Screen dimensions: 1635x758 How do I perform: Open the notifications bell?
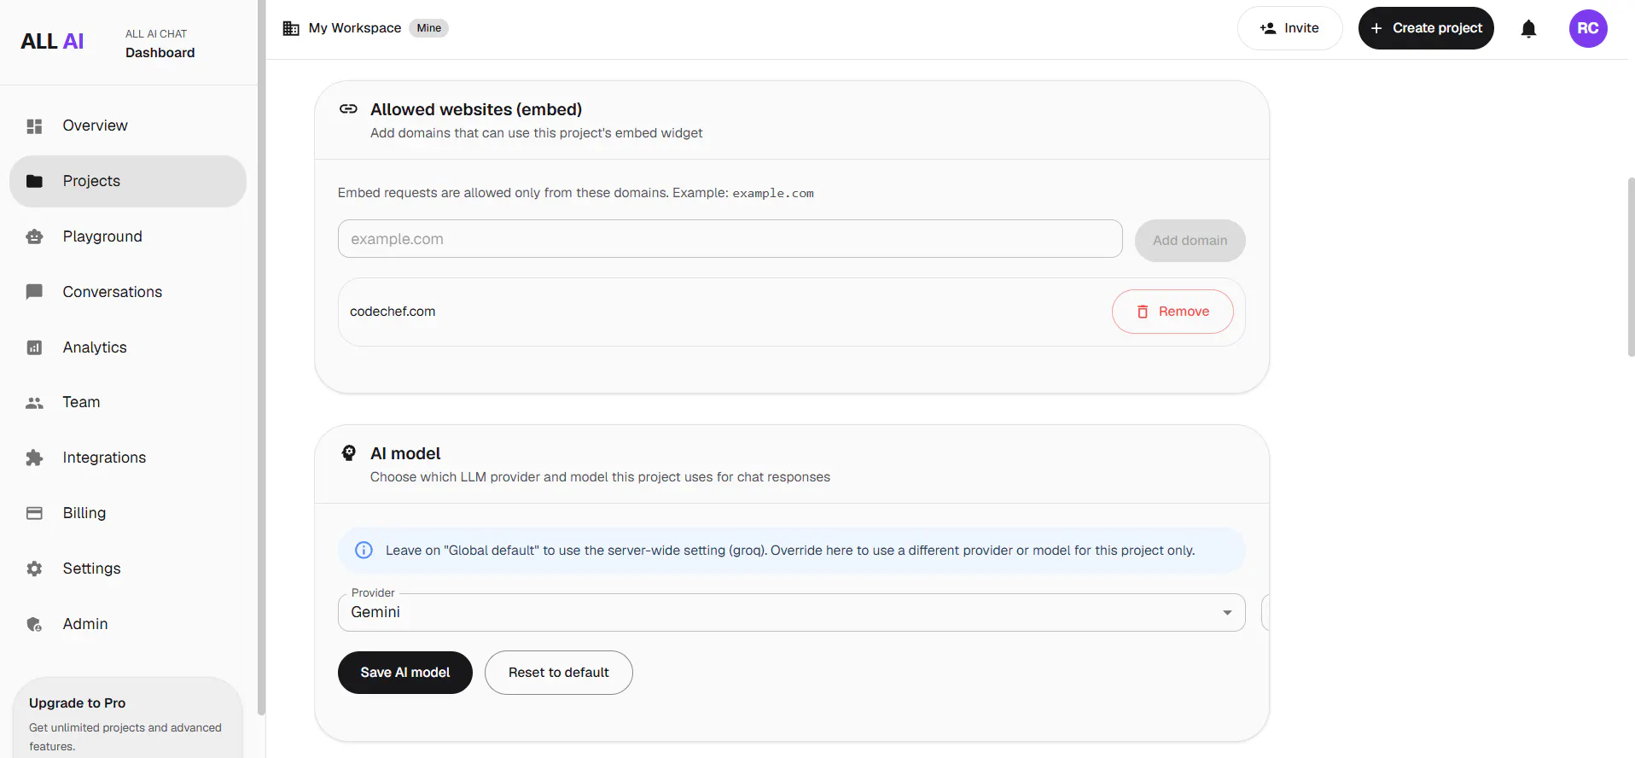pos(1528,29)
